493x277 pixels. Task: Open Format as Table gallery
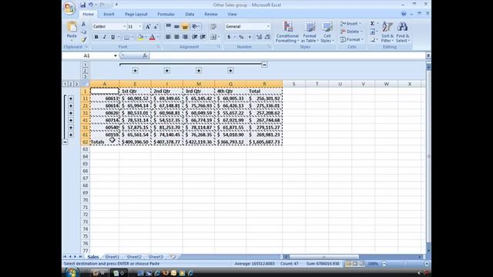point(310,32)
